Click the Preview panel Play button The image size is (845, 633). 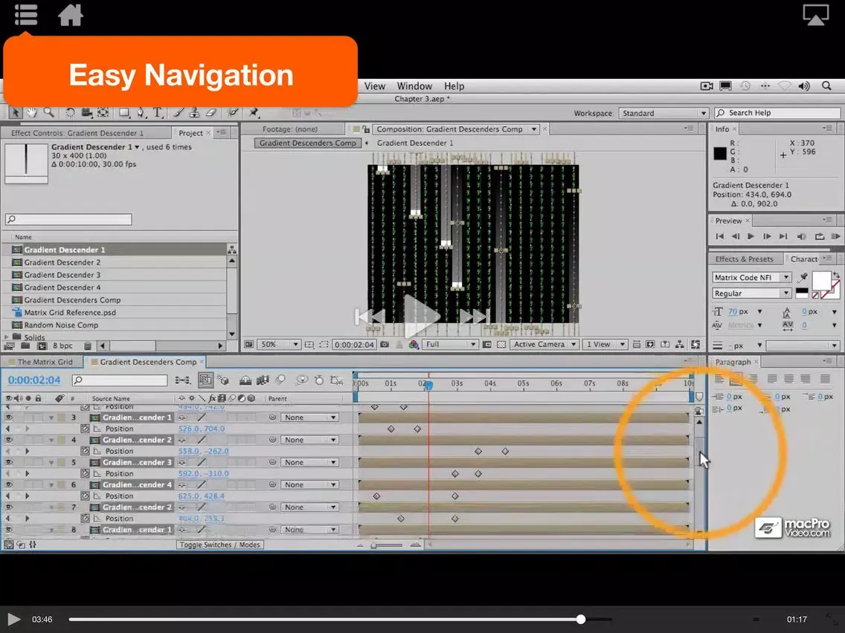tap(751, 236)
